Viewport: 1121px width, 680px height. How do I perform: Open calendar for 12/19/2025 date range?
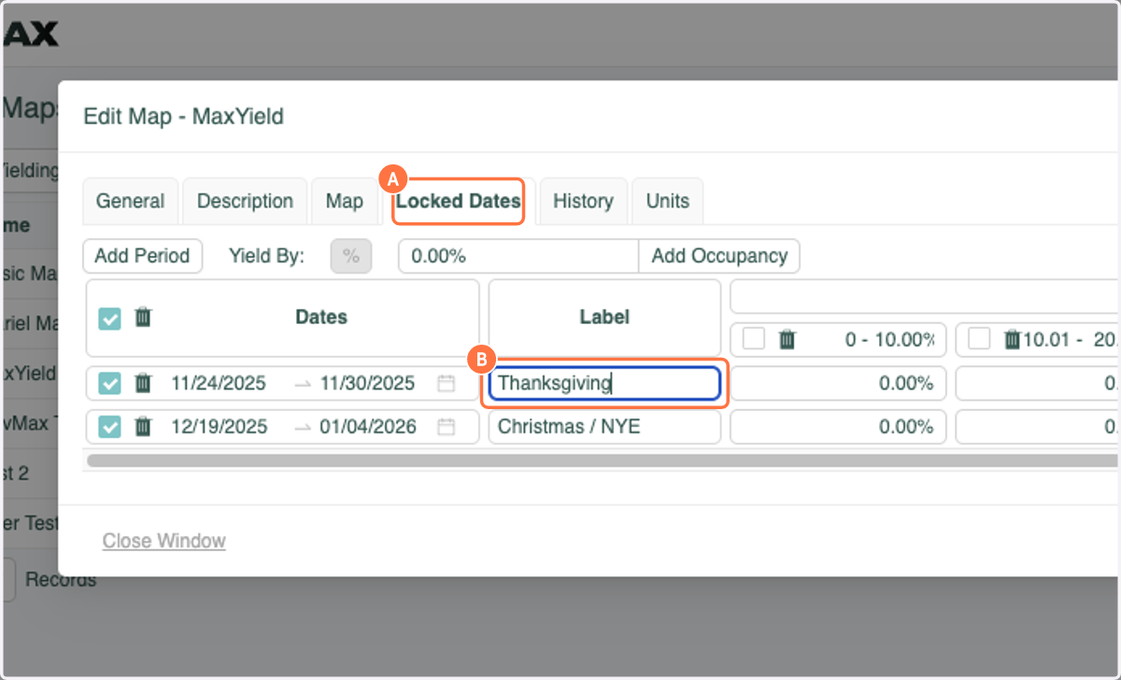(447, 427)
